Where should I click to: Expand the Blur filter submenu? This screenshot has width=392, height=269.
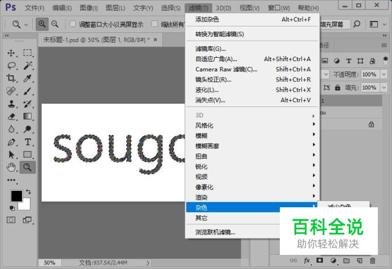pyautogui.click(x=252, y=135)
